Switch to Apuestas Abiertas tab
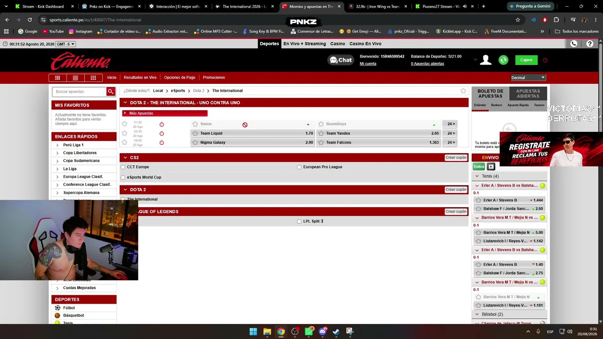Image resolution: width=603 pixels, height=339 pixels. [x=528, y=94]
